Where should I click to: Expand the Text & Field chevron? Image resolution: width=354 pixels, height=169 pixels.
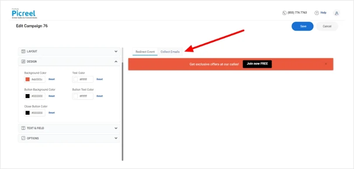coord(116,128)
